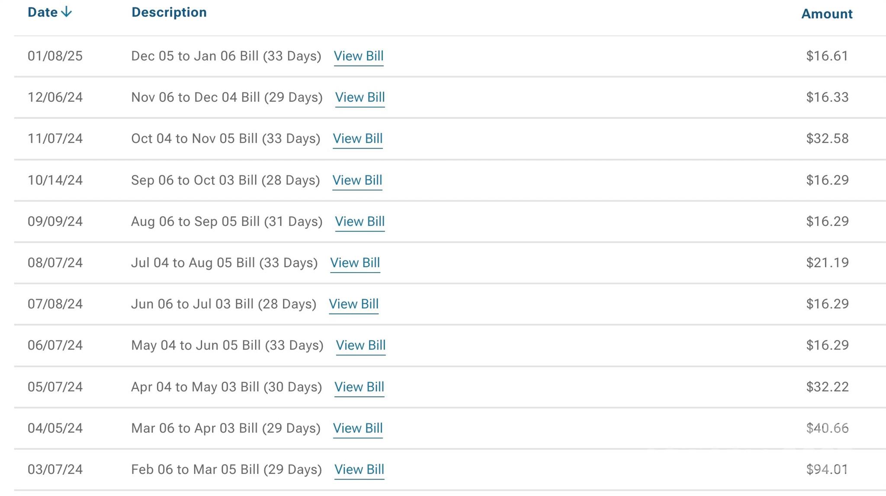Click View Bill for Jul 04 to Aug 05
This screenshot has width=886, height=496.
(x=355, y=263)
